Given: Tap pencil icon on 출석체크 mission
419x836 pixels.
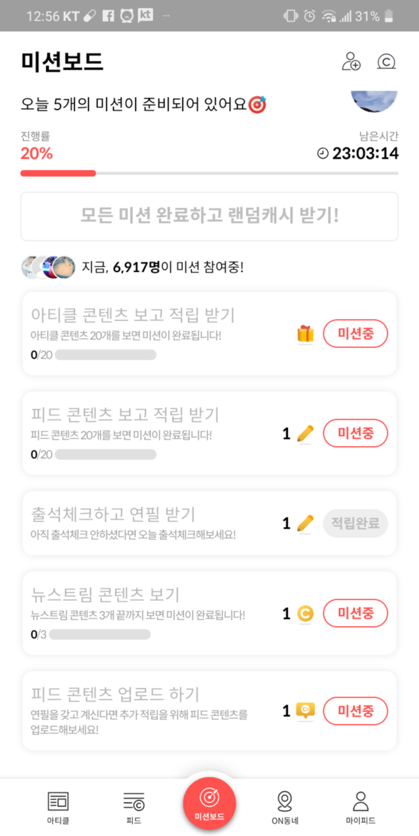Looking at the screenshot, I should 305,523.
